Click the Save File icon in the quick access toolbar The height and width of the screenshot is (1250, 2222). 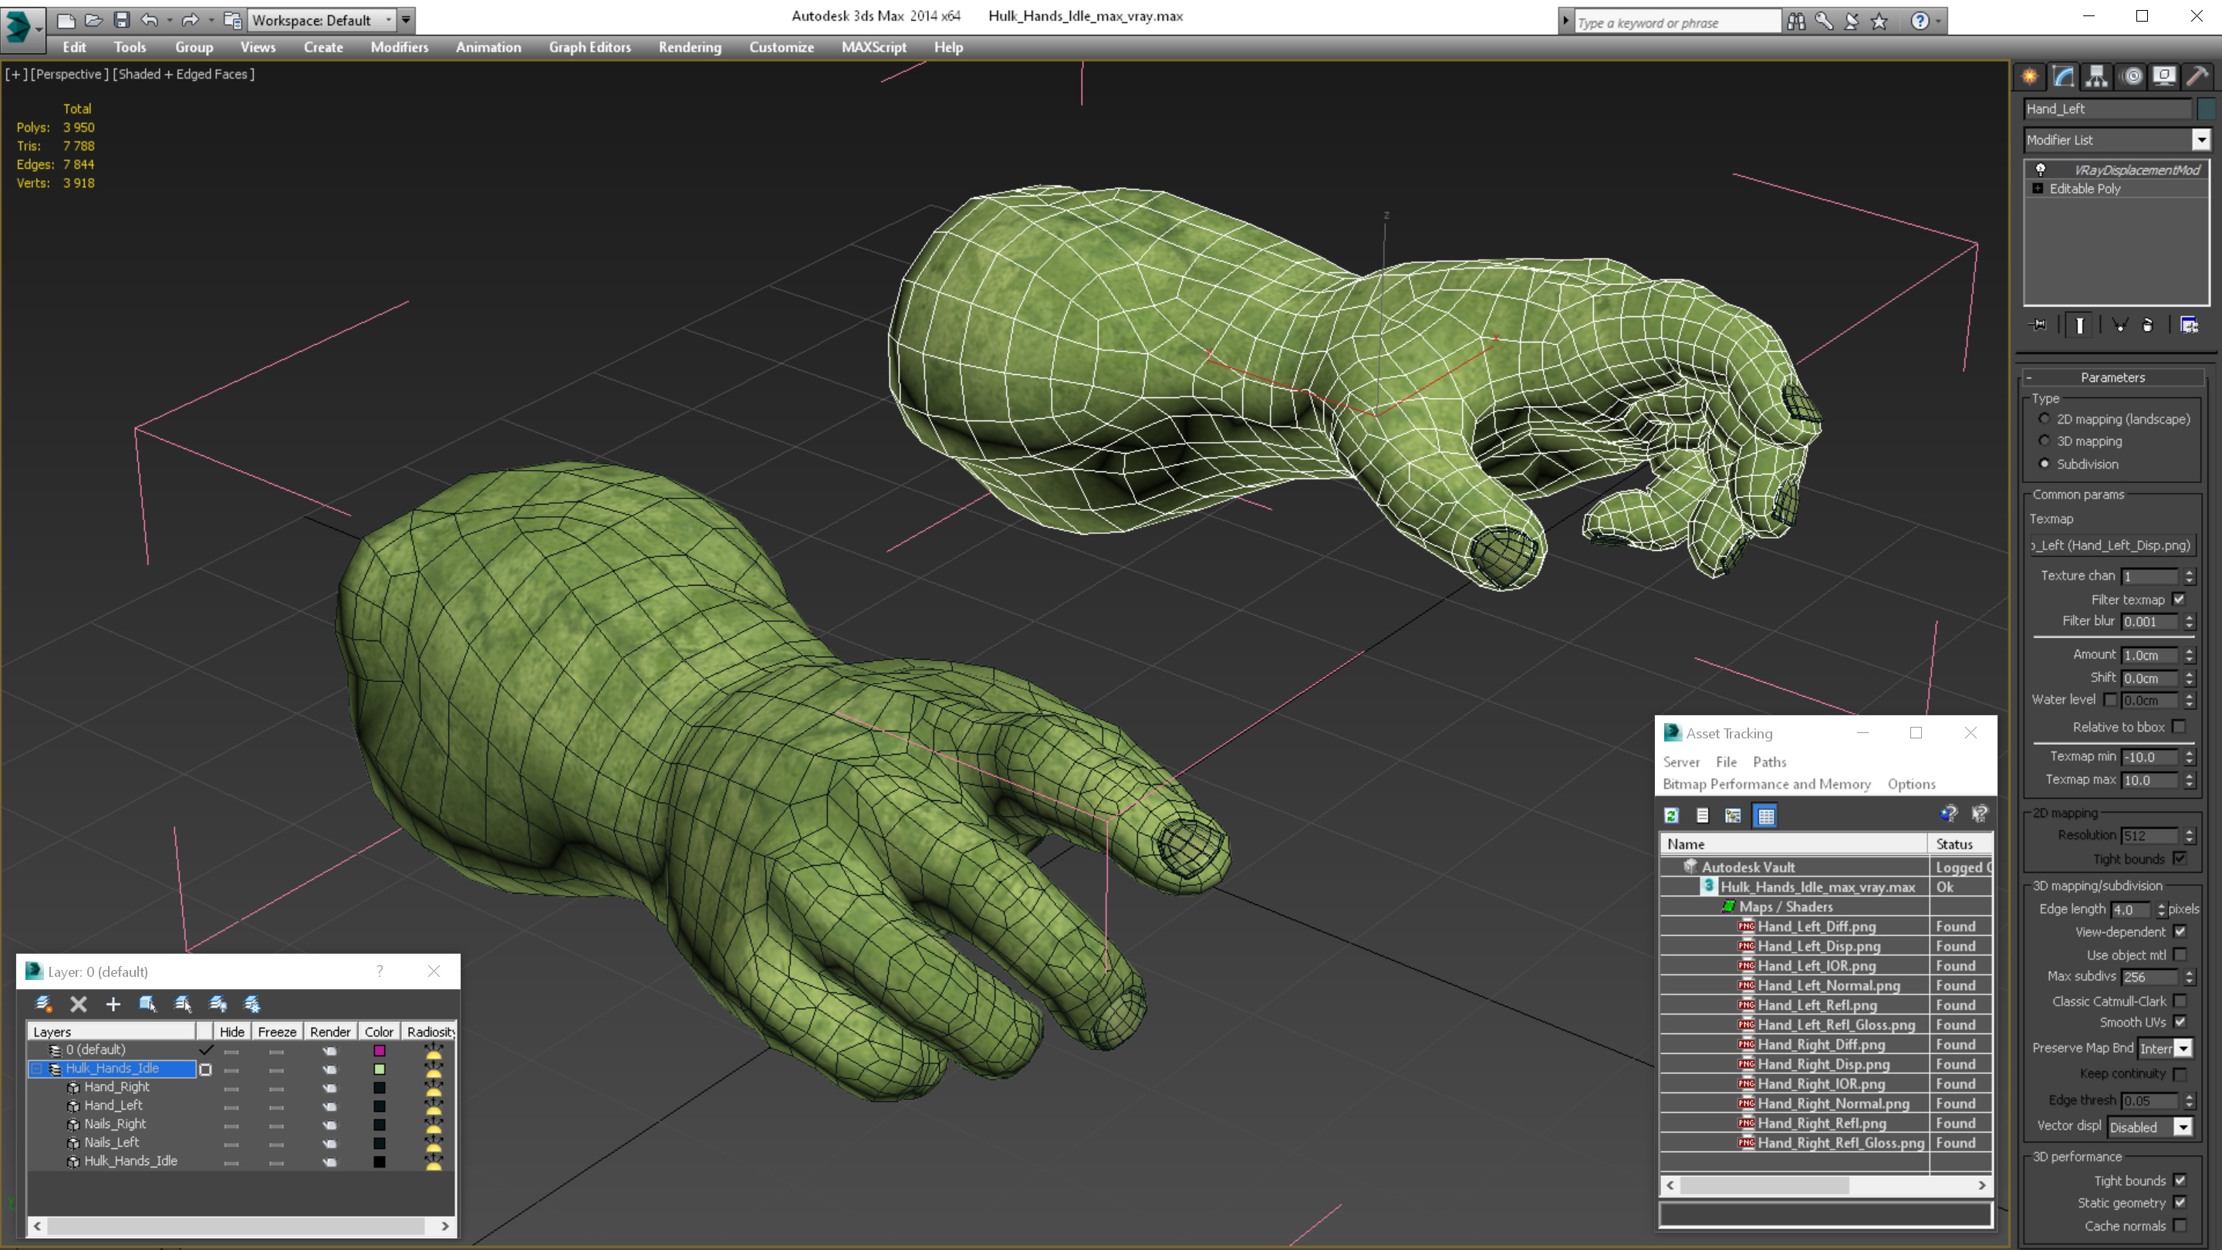[121, 20]
